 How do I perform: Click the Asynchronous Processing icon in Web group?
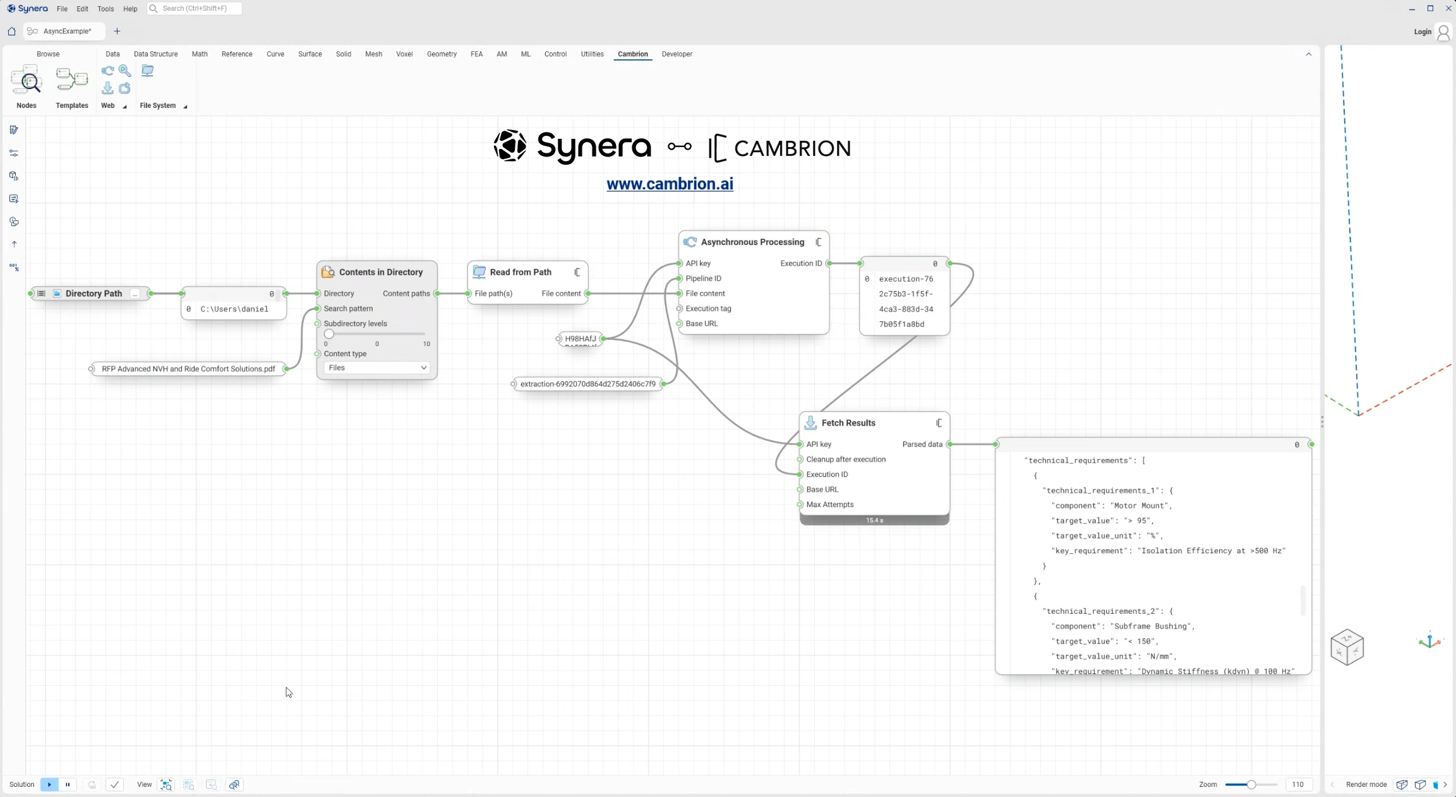pos(108,71)
